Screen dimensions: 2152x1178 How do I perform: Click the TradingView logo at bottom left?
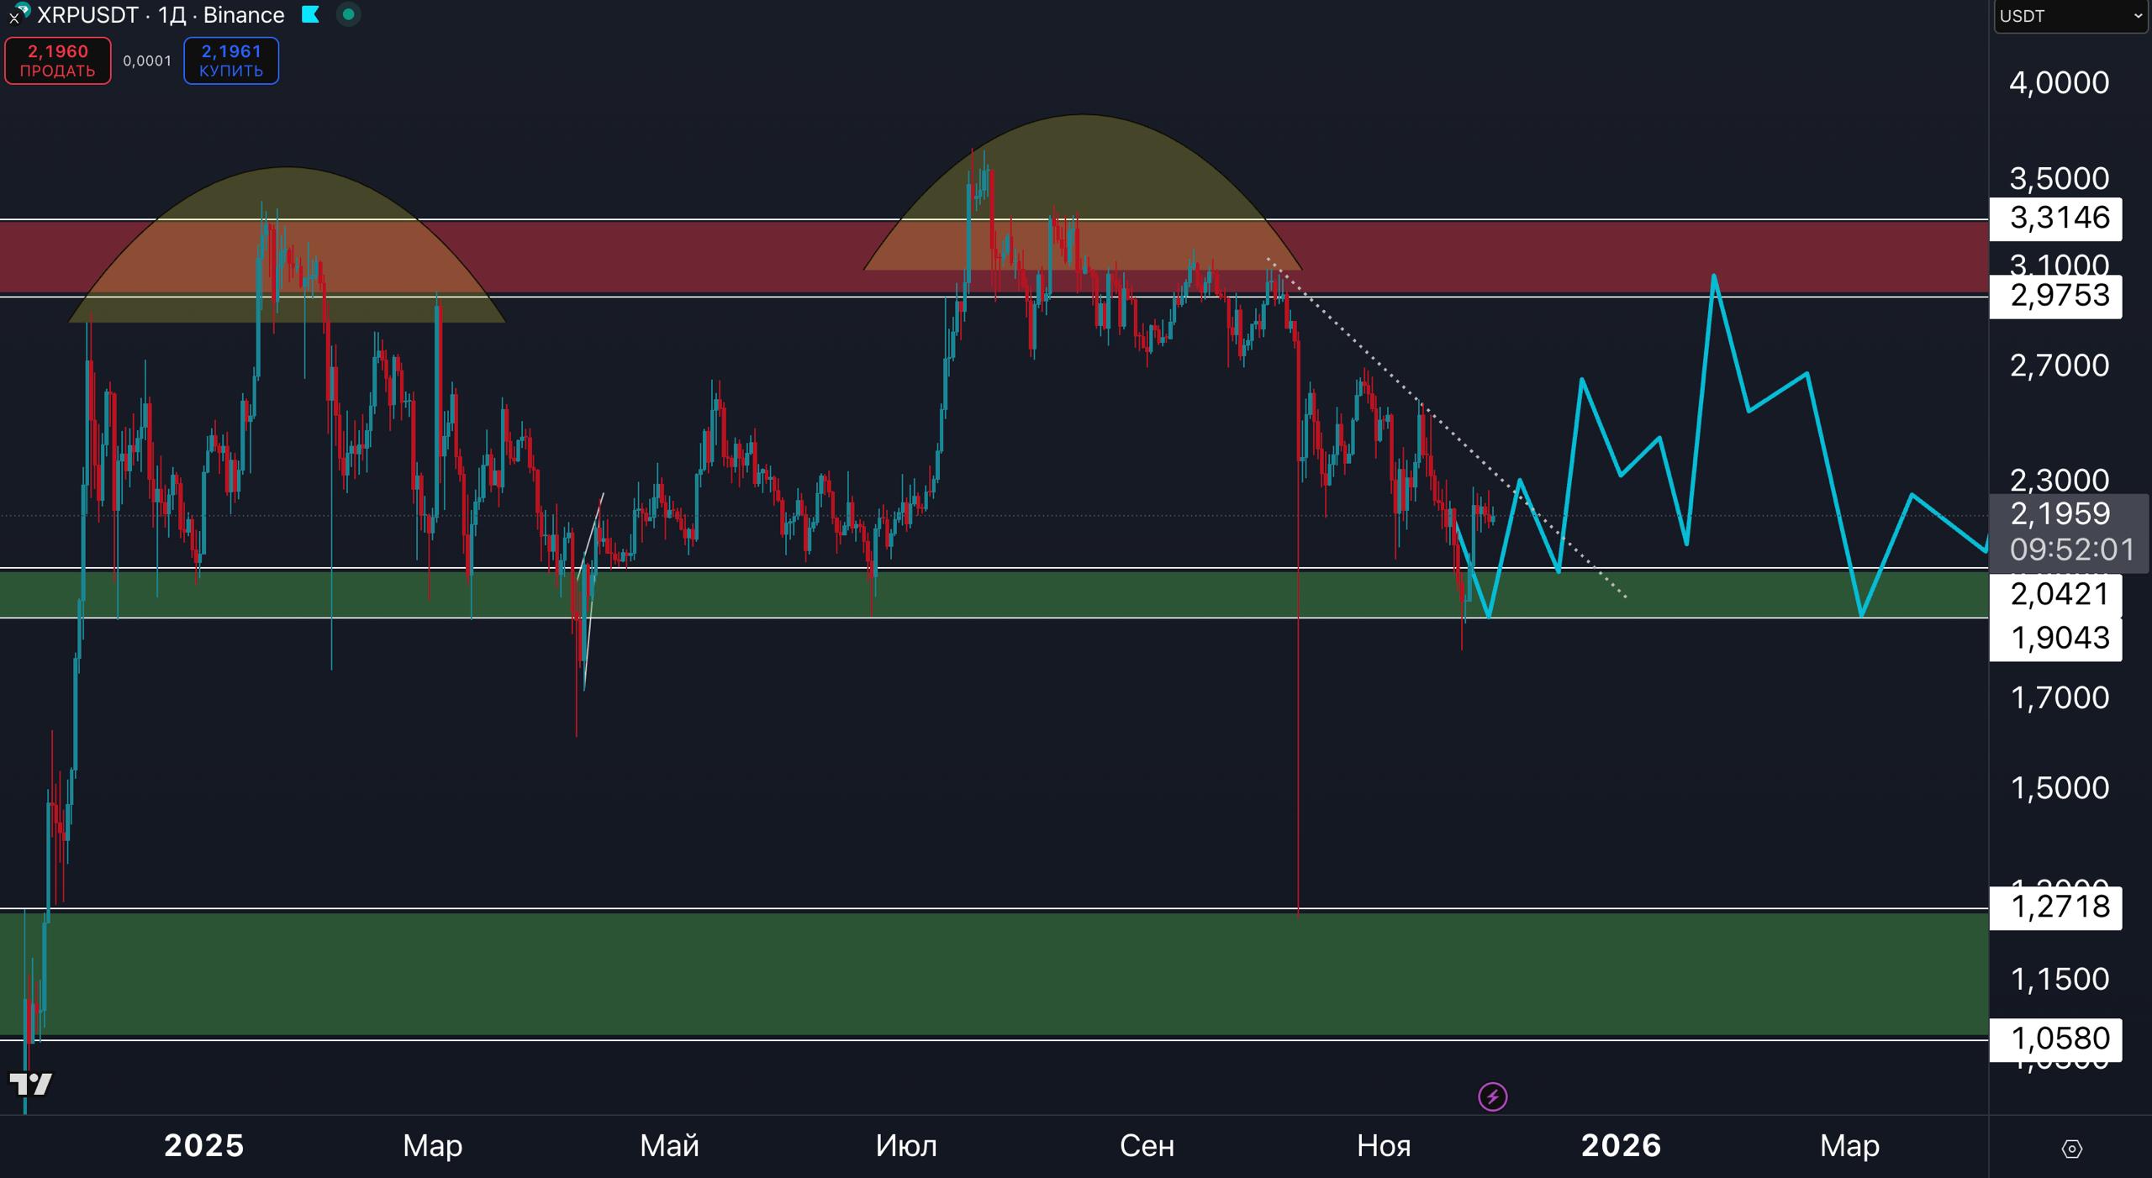point(30,1084)
